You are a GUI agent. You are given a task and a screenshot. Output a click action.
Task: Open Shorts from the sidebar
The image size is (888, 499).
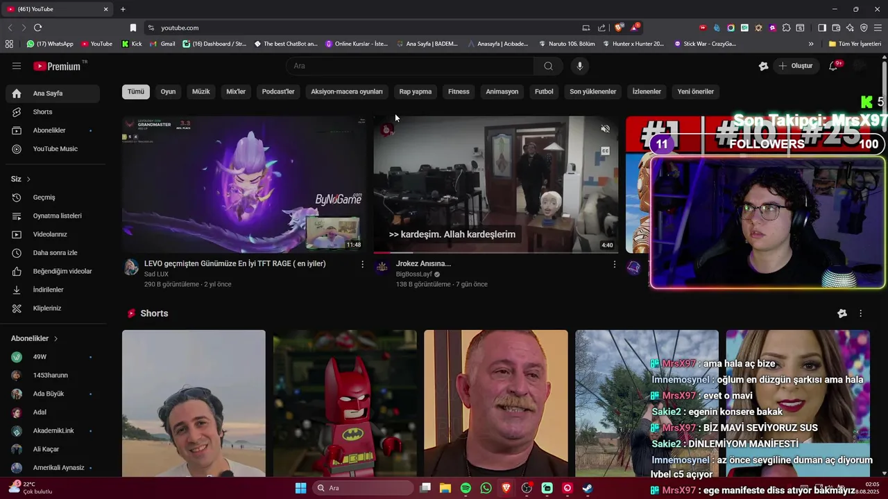[x=53, y=112]
